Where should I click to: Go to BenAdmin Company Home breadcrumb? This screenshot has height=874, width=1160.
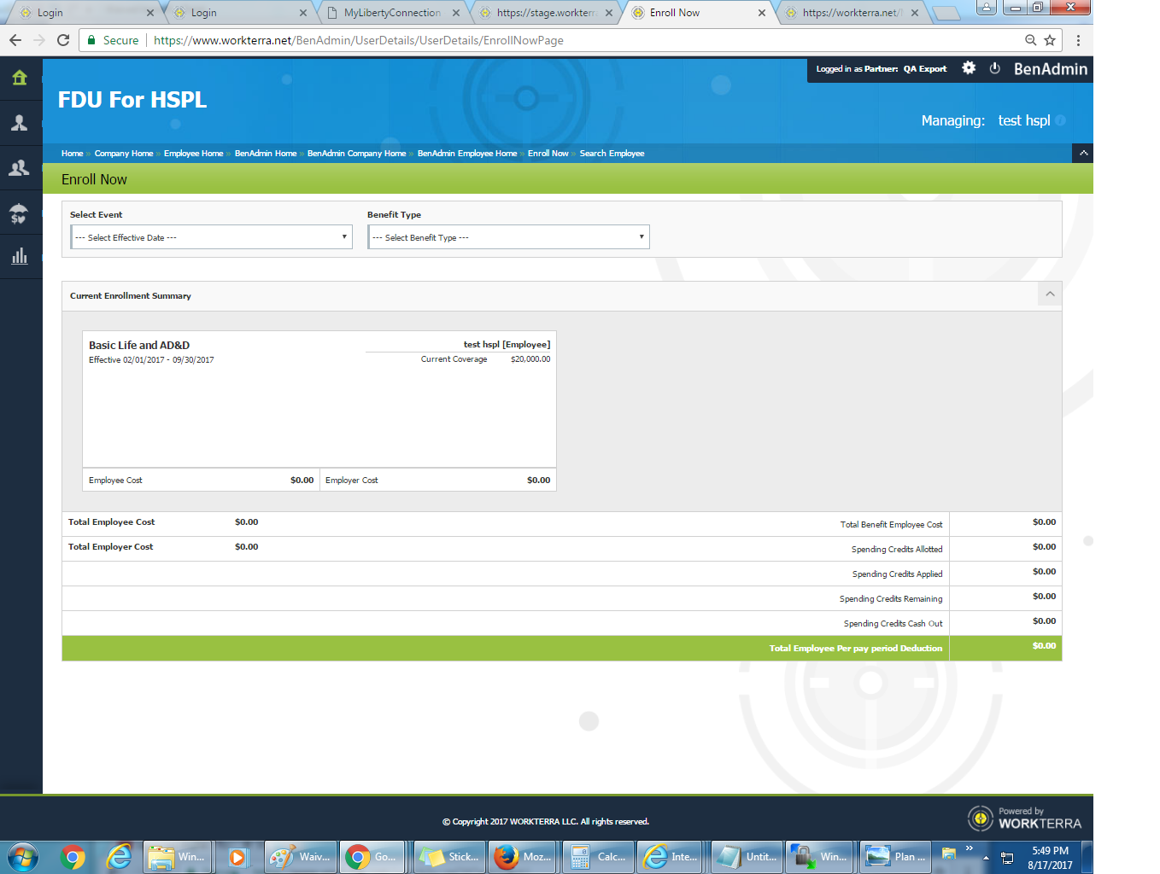356,154
